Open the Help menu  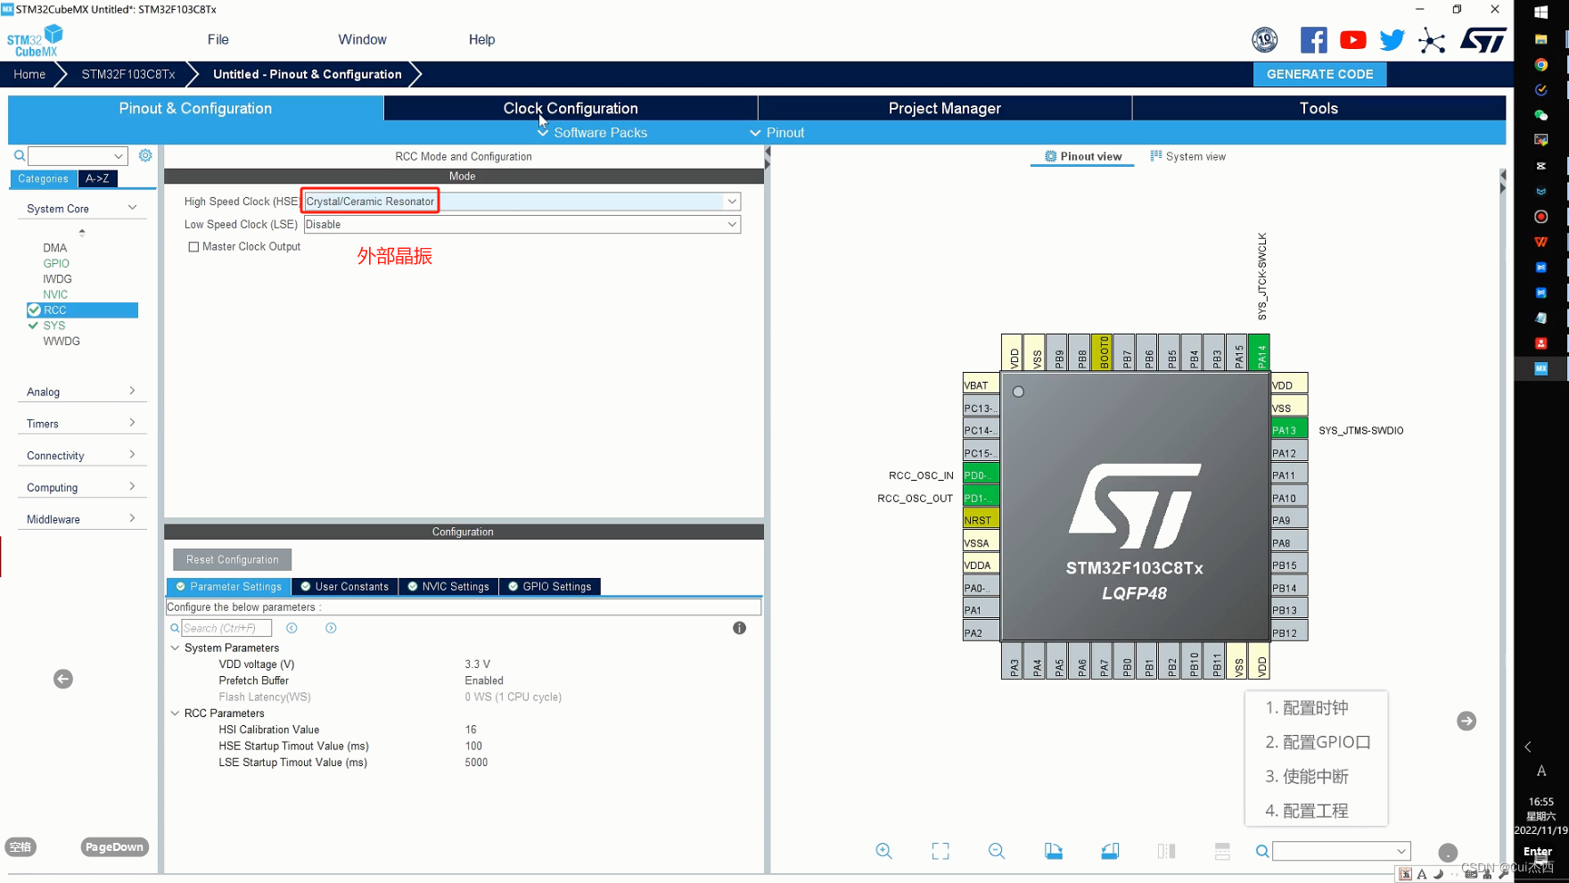coord(481,39)
